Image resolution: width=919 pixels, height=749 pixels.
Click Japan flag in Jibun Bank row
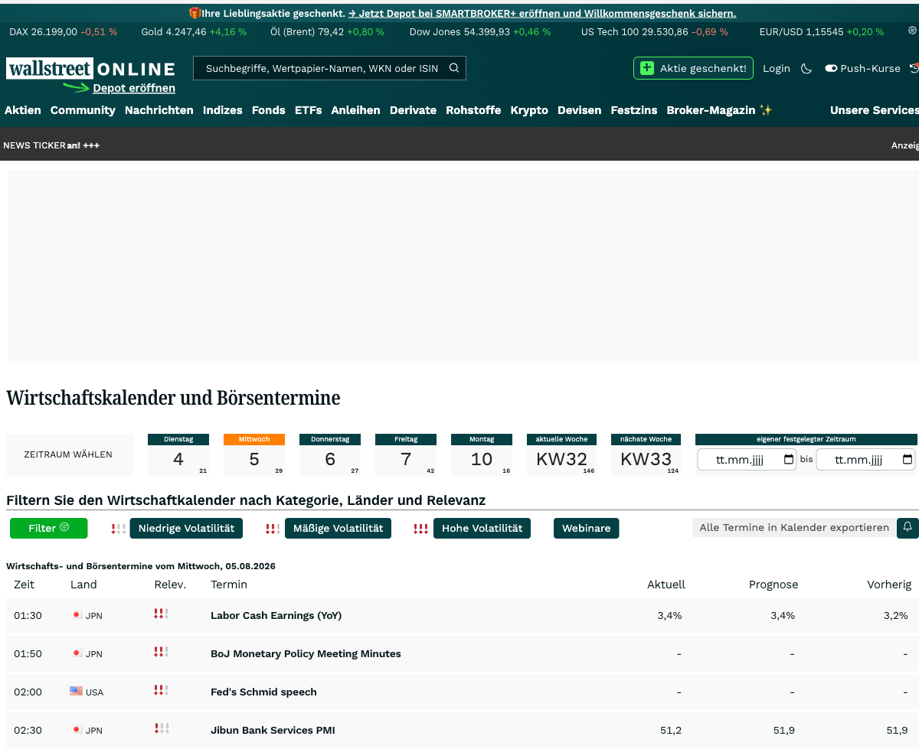click(76, 729)
